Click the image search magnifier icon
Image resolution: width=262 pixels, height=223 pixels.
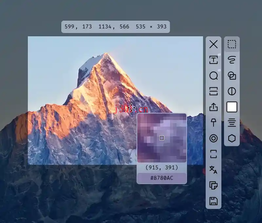coord(214,76)
